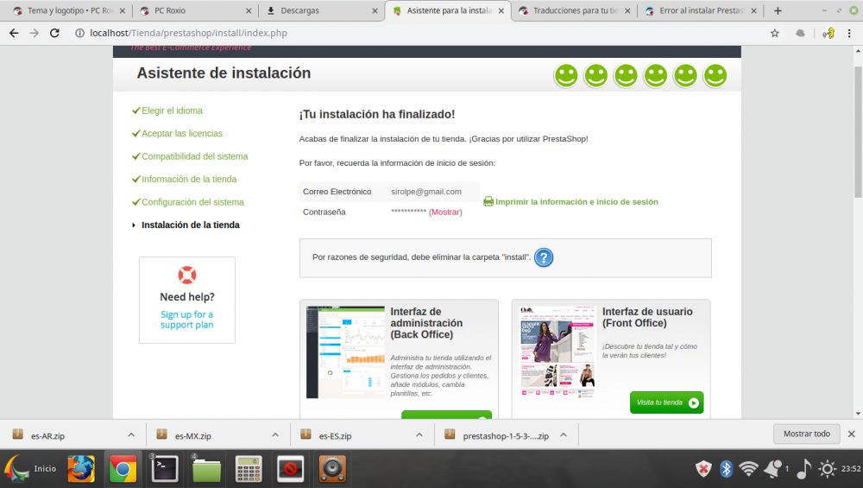
Task: Switch to Traducciones para tu tienda tab
Action: tap(574, 10)
